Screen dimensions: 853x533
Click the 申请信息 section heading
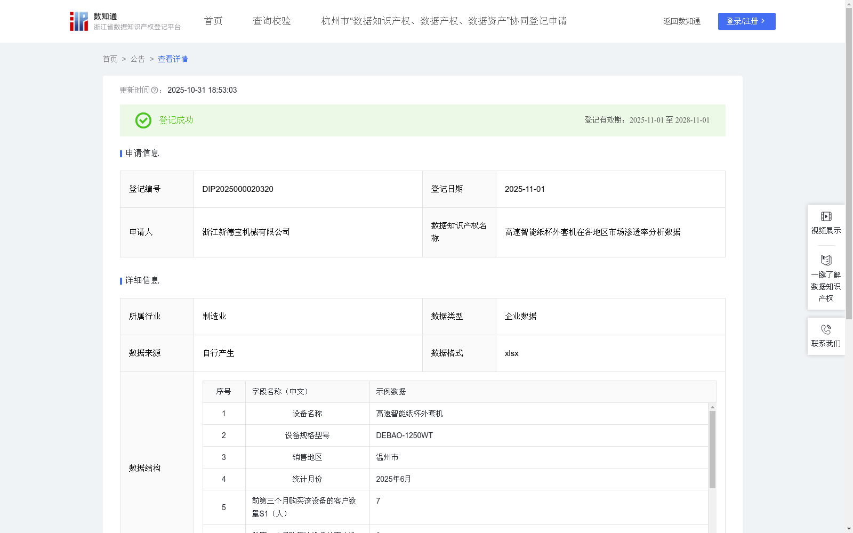coord(142,154)
